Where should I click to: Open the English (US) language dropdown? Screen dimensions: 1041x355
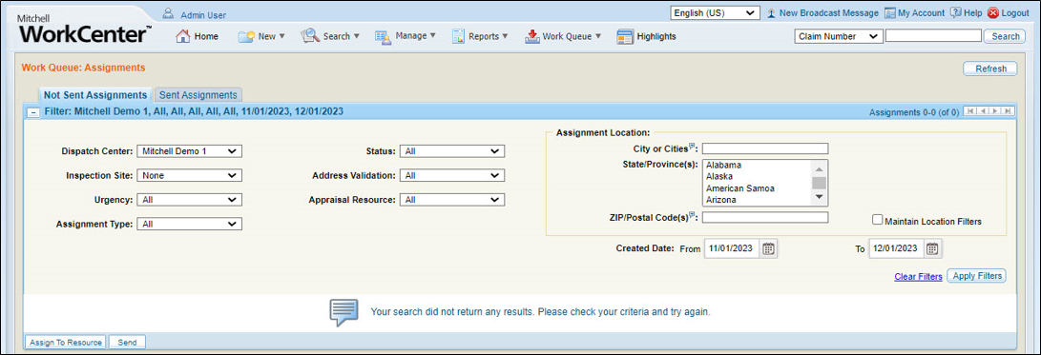pyautogui.click(x=716, y=12)
